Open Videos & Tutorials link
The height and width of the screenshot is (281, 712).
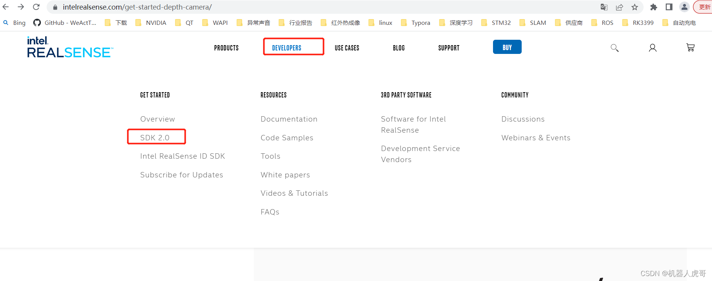tap(294, 193)
